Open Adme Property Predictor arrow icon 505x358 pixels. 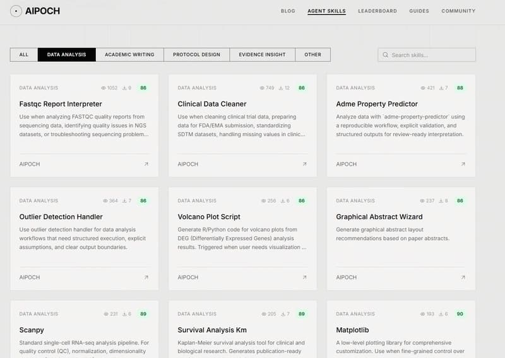[x=463, y=164]
